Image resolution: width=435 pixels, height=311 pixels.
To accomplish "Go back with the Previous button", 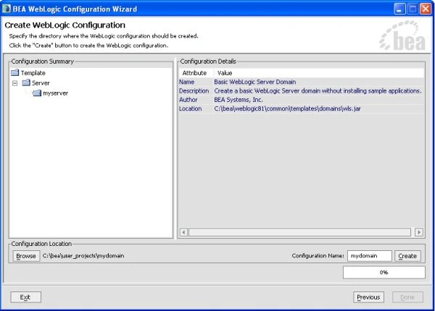I will pyautogui.click(x=368, y=297).
